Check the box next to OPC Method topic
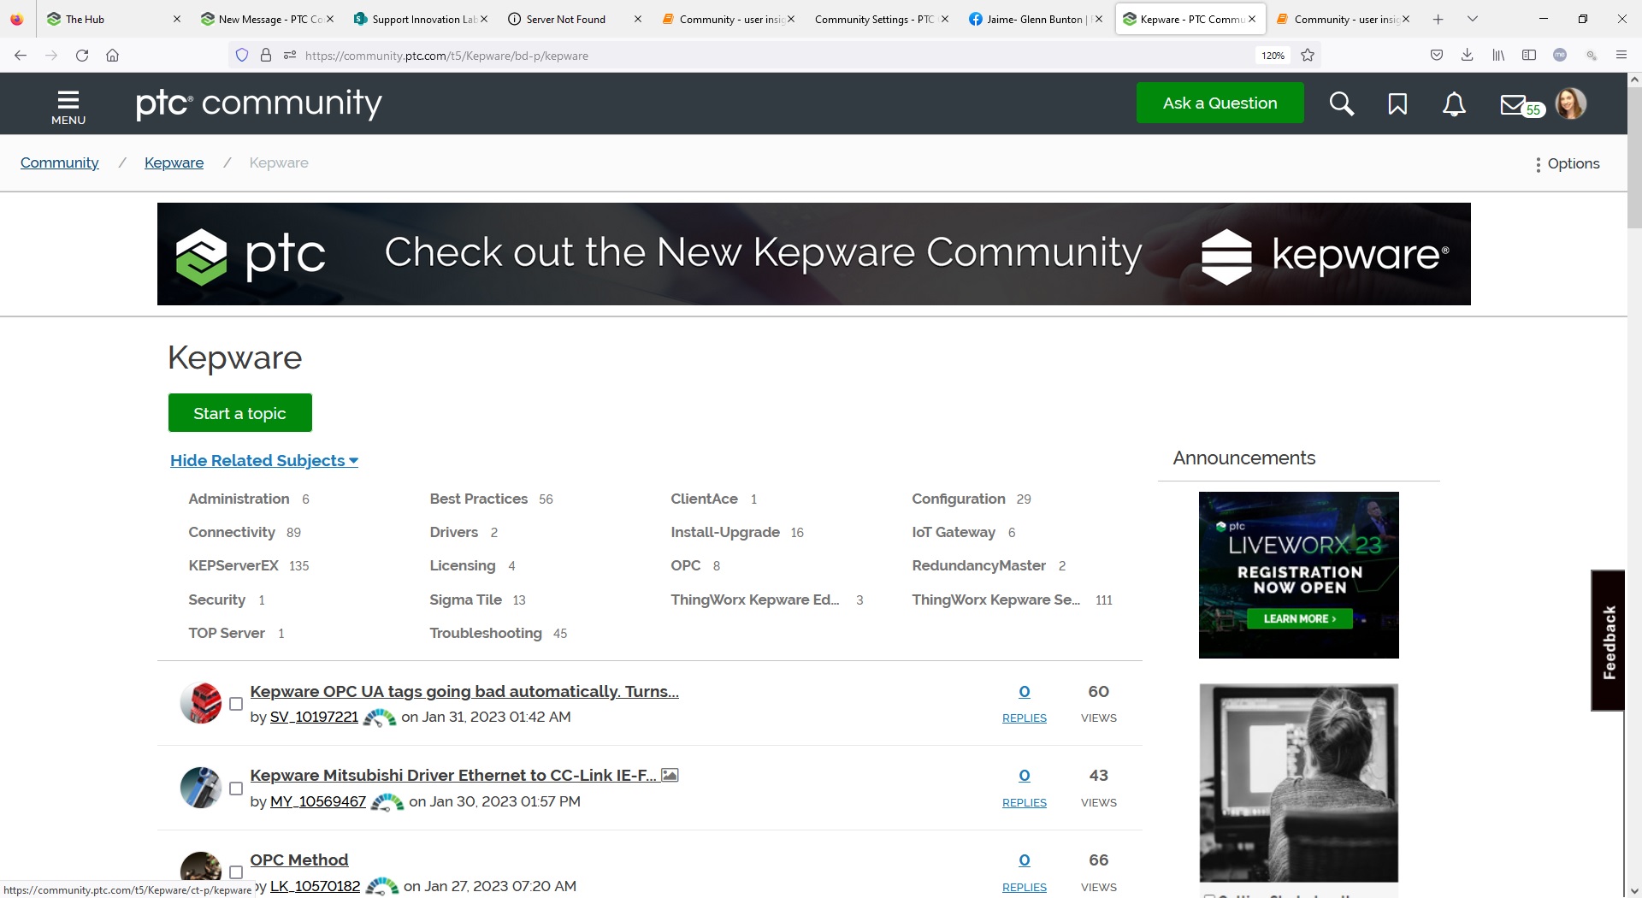This screenshot has height=898, width=1642. click(x=235, y=872)
